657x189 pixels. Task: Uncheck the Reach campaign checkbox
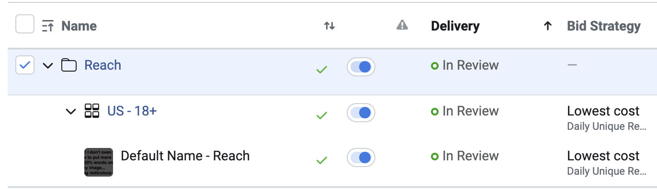tap(25, 65)
